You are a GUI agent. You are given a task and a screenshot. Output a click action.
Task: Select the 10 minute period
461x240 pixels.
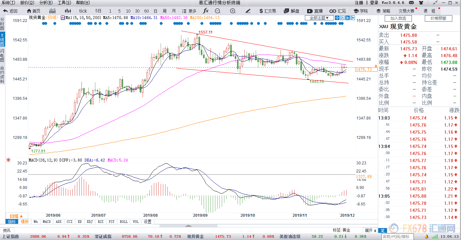(x=128, y=11)
